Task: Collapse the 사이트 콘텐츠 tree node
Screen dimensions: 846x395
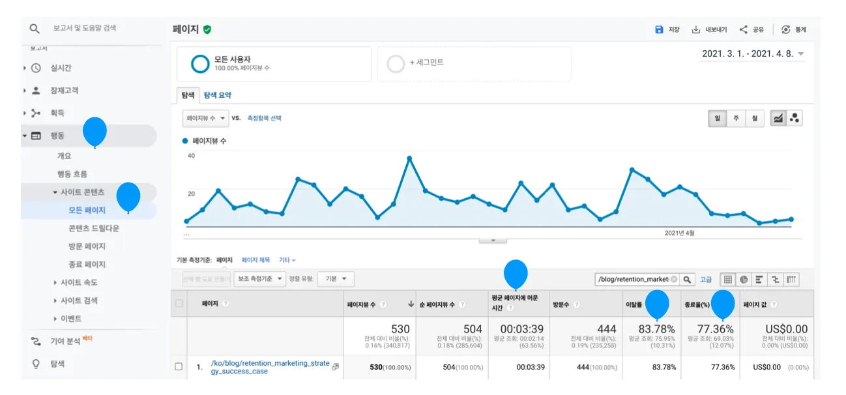Action: point(55,192)
